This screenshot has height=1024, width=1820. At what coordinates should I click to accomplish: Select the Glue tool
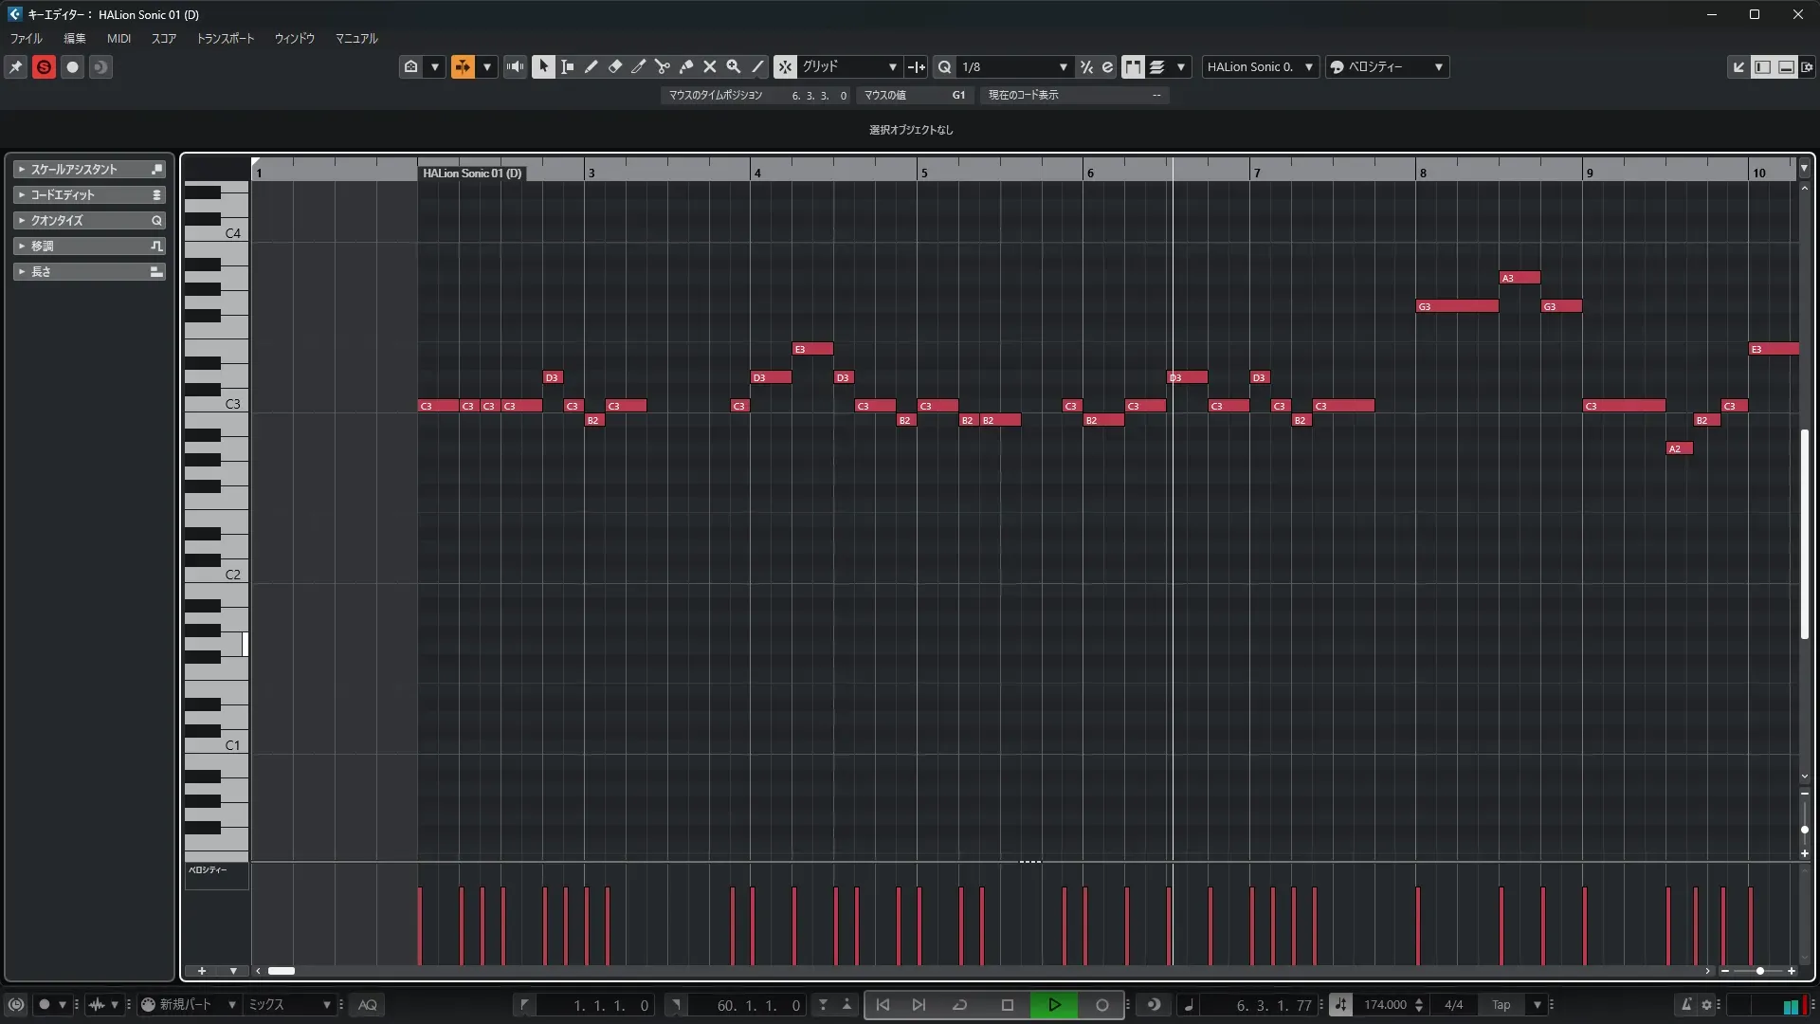pyautogui.click(x=686, y=66)
